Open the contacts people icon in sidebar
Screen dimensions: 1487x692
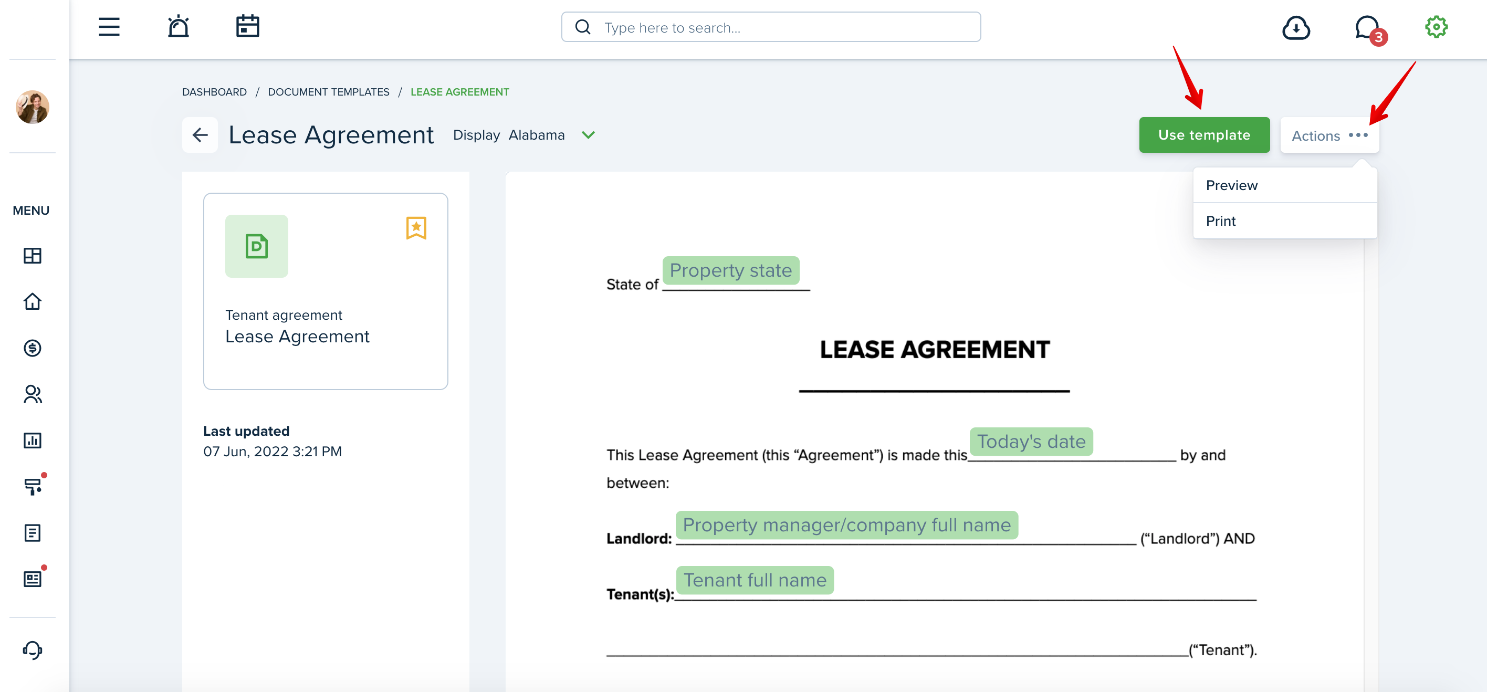(x=33, y=394)
